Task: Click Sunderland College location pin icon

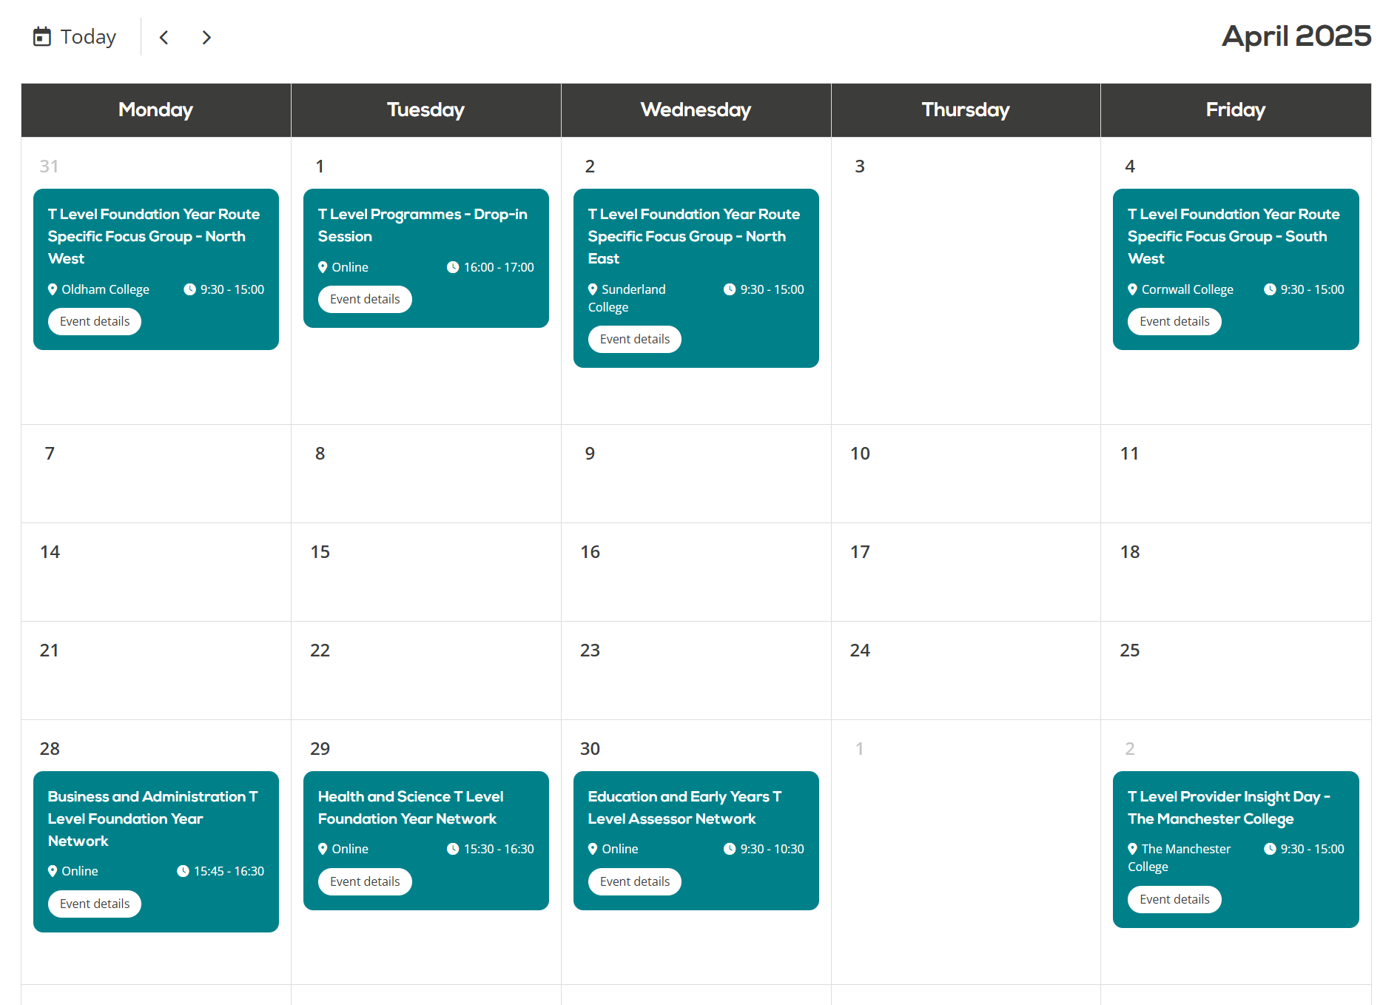Action: [x=593, y=289]
